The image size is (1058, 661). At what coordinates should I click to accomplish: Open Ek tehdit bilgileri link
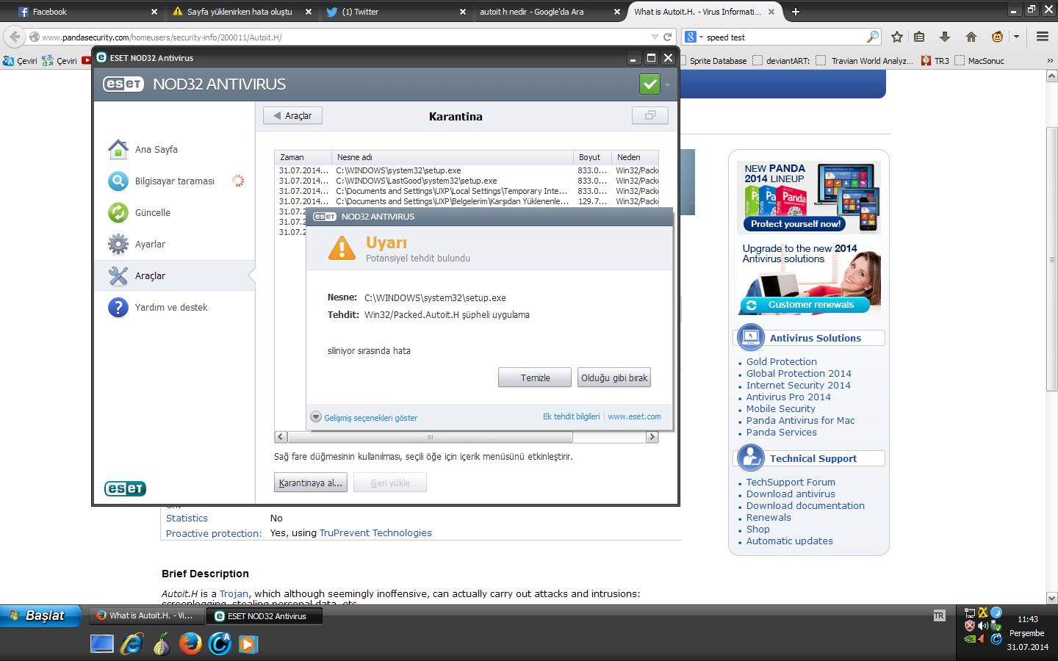point(571,416)
